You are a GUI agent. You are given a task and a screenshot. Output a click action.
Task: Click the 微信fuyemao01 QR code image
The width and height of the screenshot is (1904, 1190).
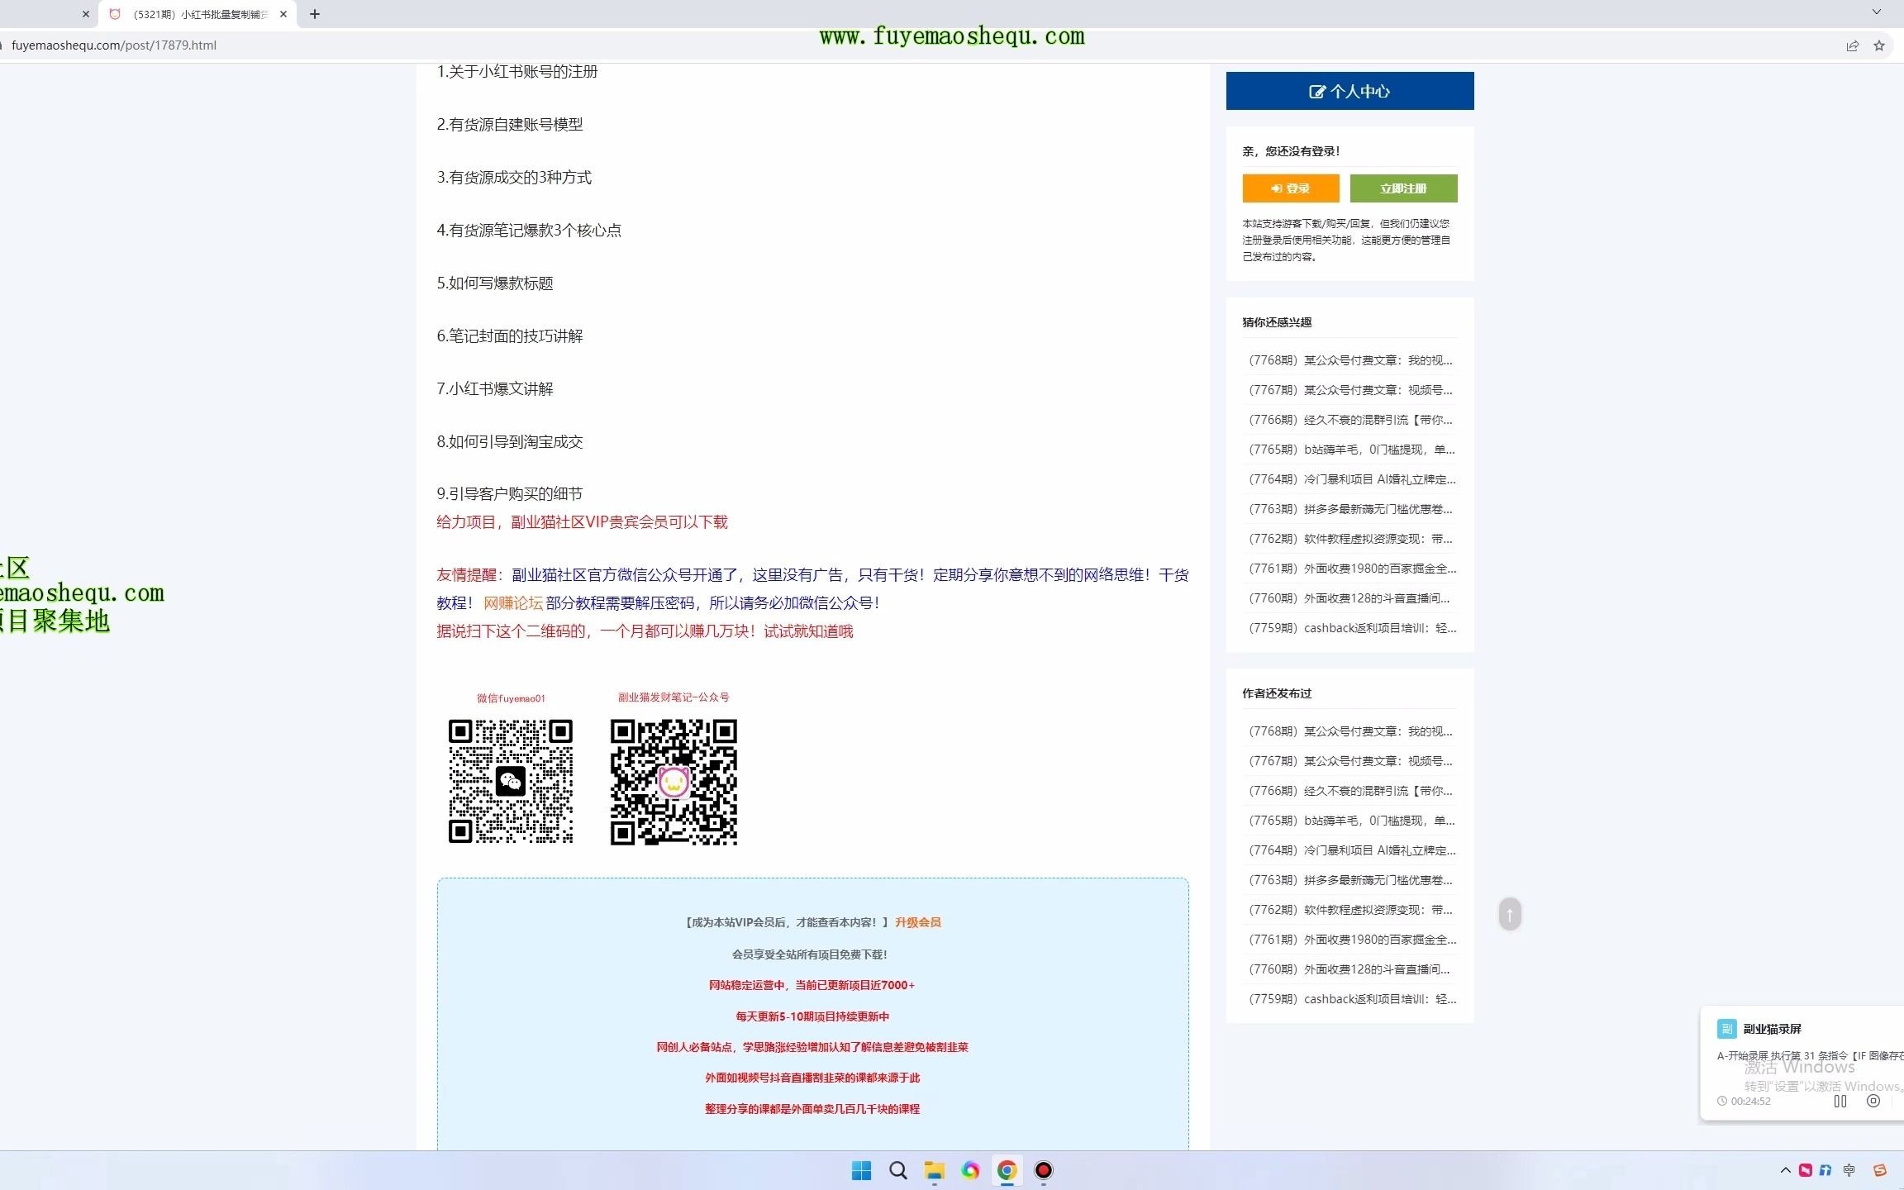(x=511, y=781)
